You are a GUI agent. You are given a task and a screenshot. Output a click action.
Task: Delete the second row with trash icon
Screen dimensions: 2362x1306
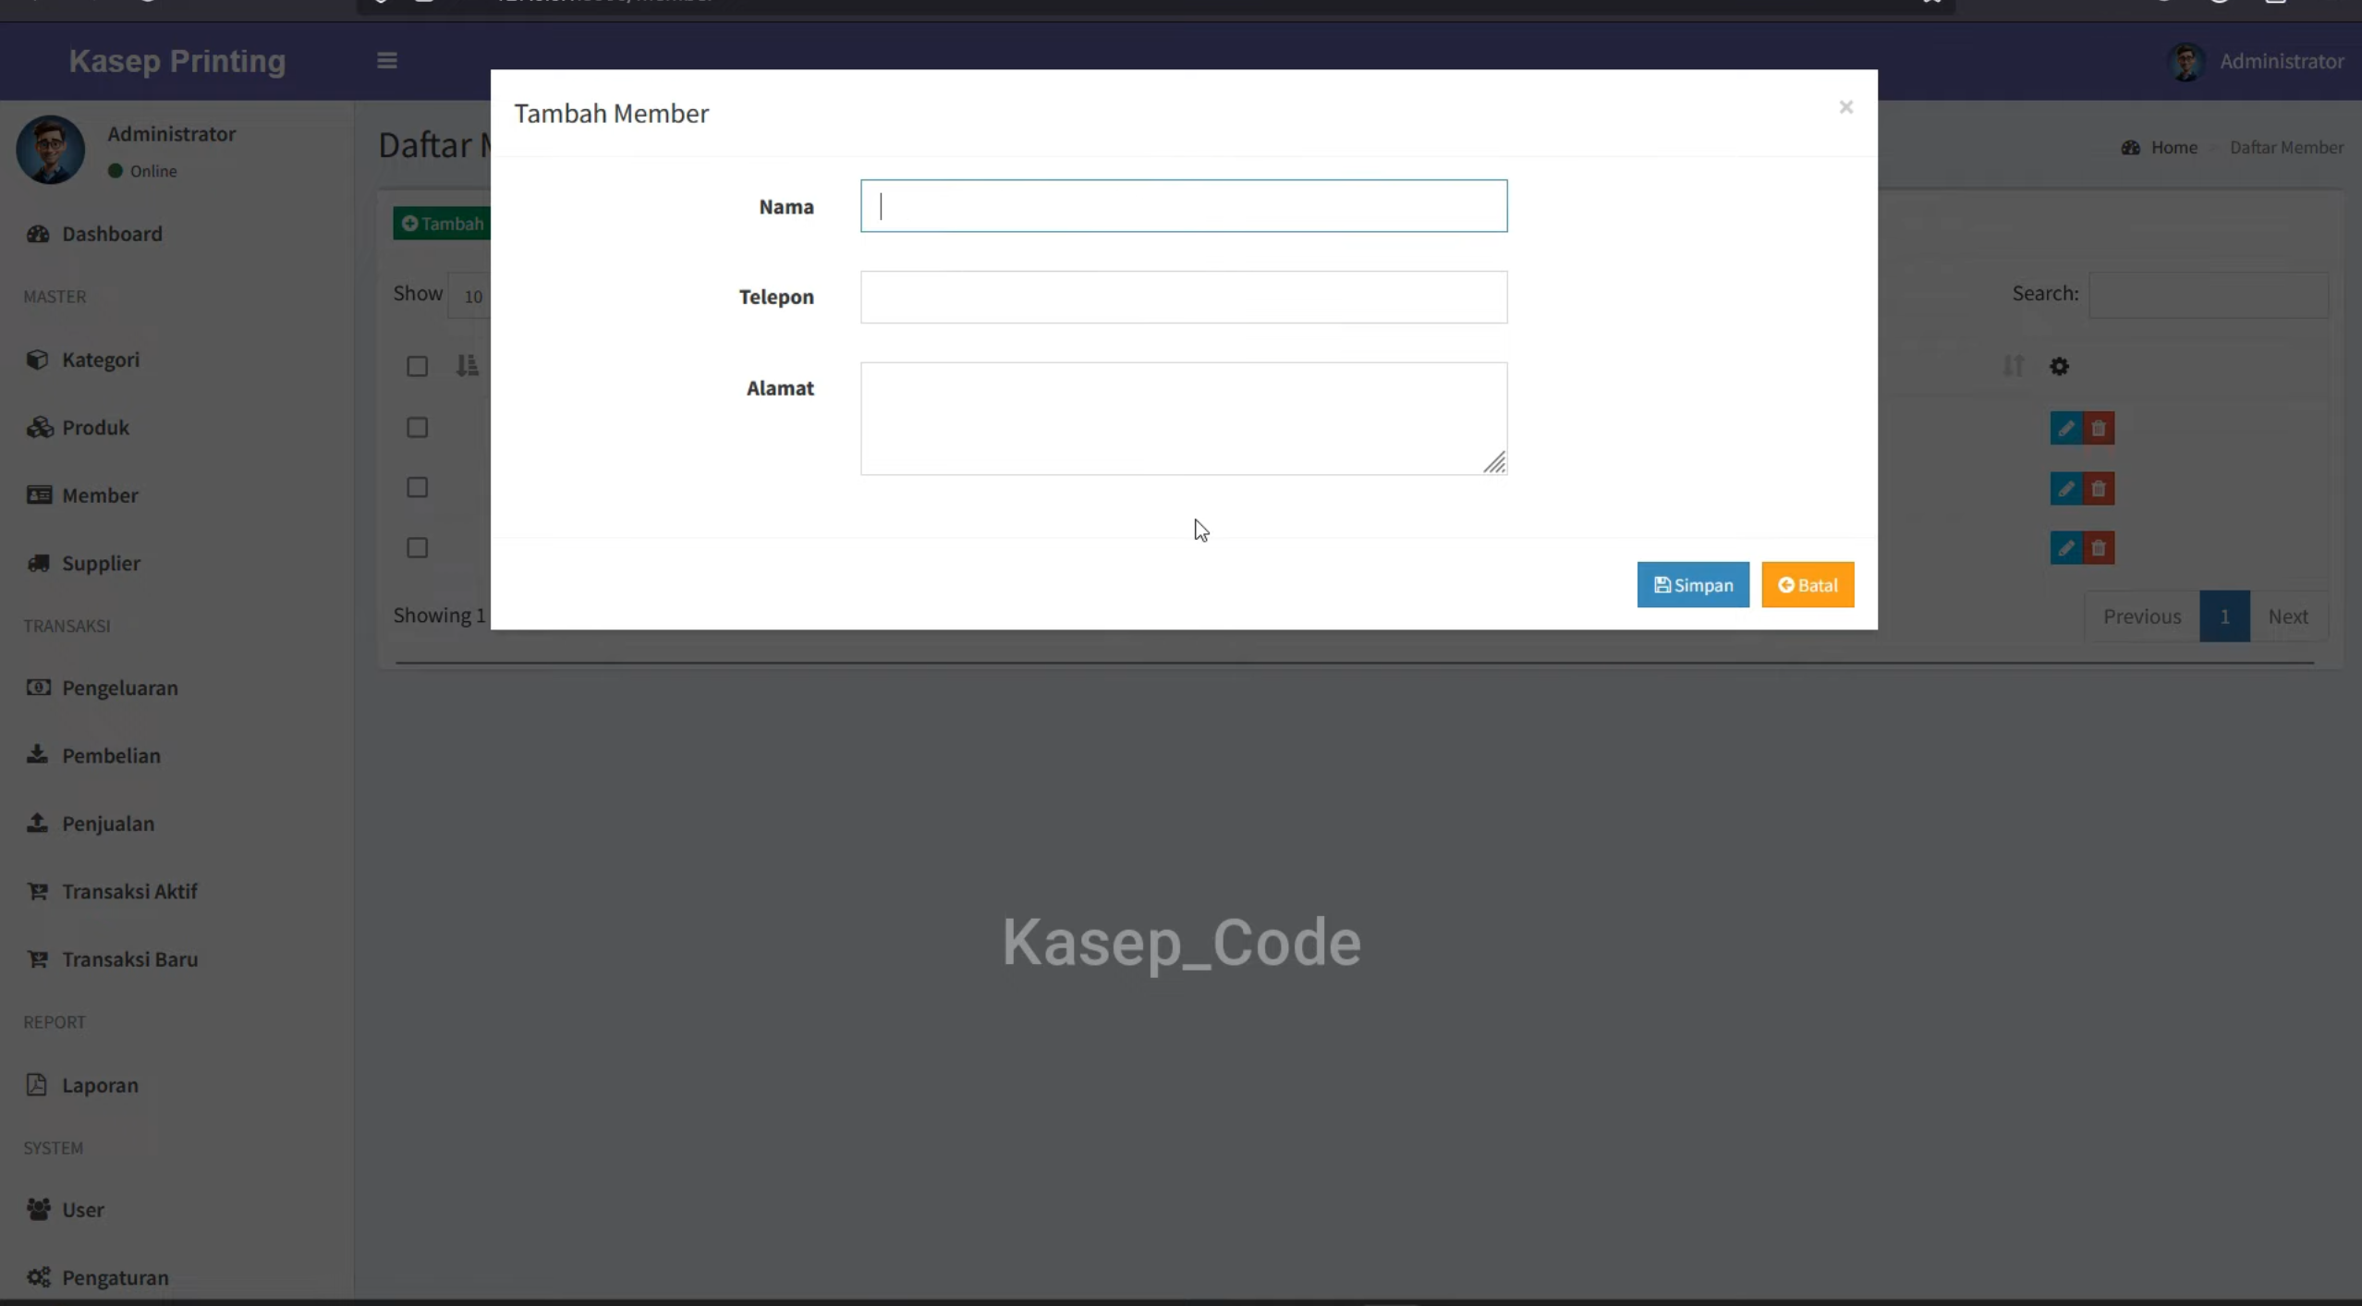pos(2099,489)
